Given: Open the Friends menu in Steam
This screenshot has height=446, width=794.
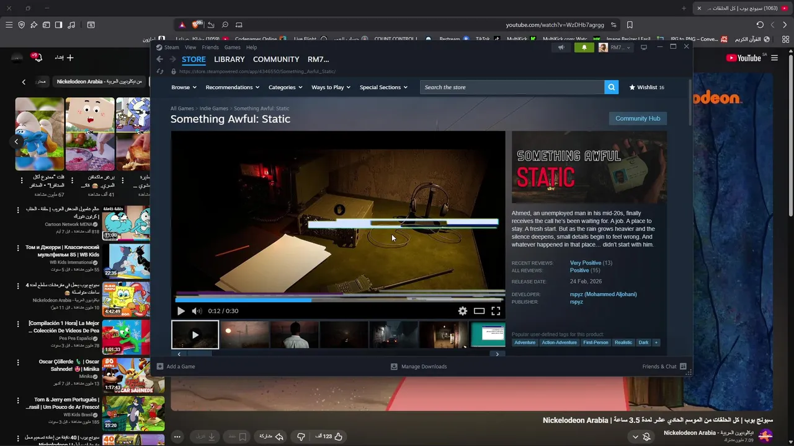Looking at the screenshot, I should point(210,47).
